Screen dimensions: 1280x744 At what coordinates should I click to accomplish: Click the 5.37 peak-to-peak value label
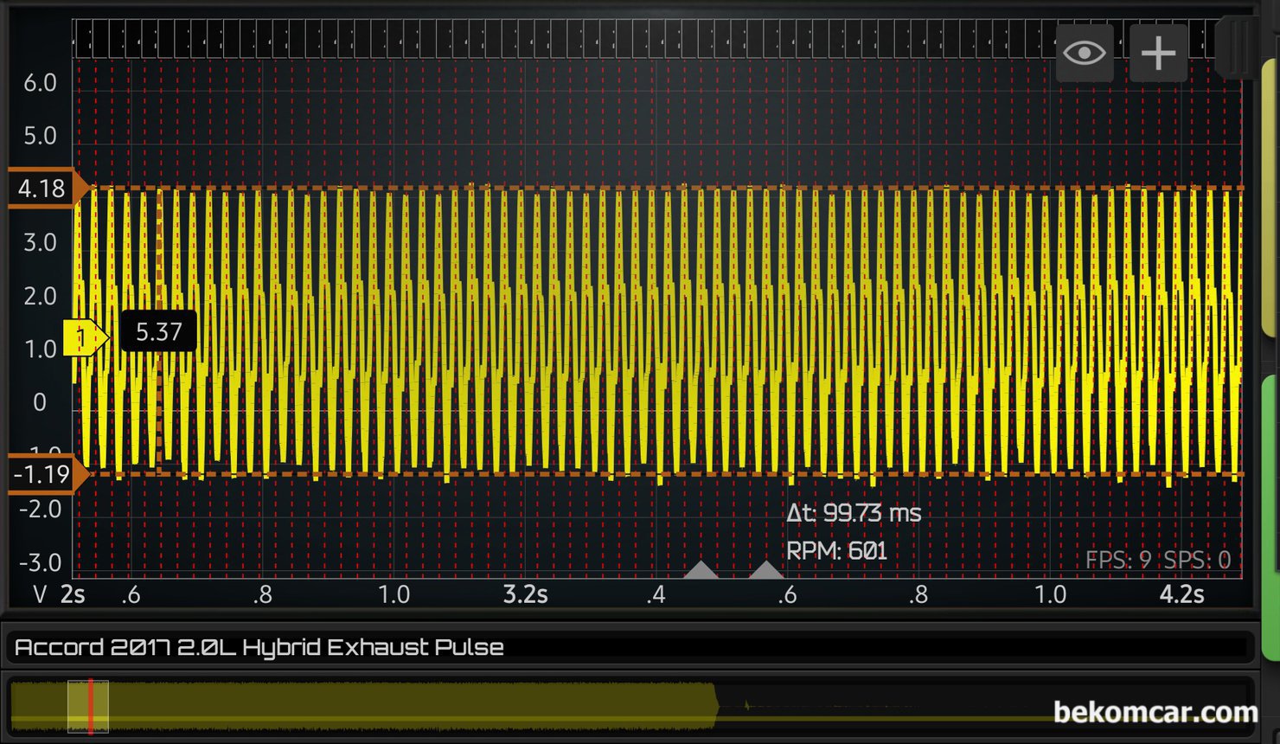pyautogui.click(x=158, y=332)
